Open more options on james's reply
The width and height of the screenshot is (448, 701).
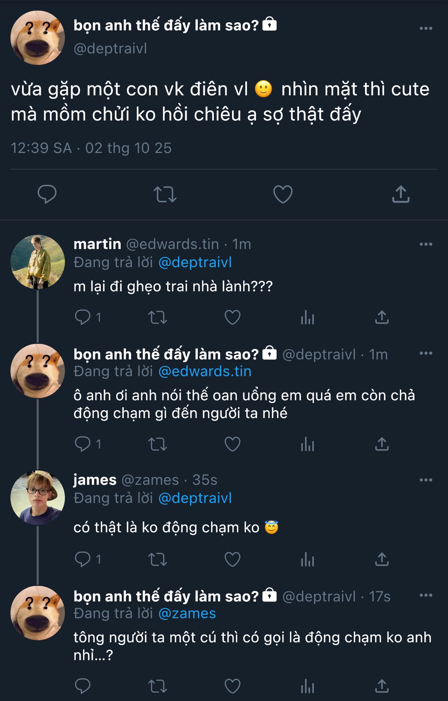coord(426,480)
